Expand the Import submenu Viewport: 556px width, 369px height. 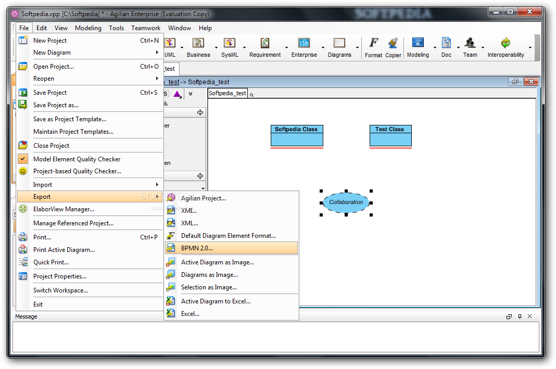(157, 184)
